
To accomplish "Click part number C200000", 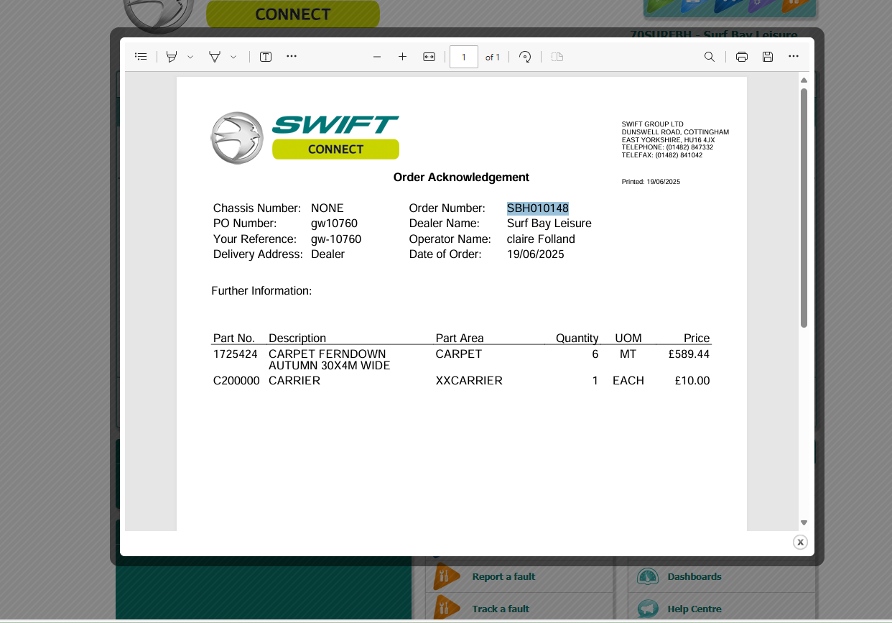I will (236, 381).
